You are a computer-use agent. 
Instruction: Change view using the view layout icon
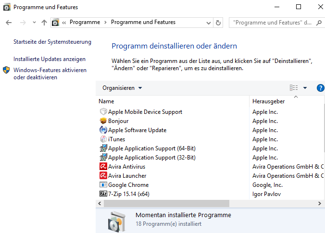pos(294,88)
